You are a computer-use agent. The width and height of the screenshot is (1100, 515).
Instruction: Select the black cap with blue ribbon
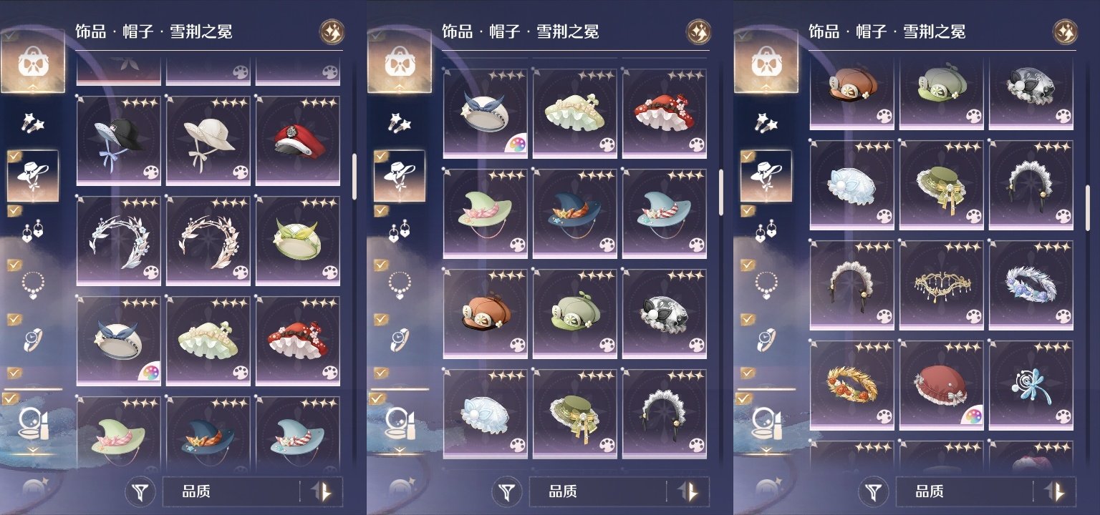[118, 141]
